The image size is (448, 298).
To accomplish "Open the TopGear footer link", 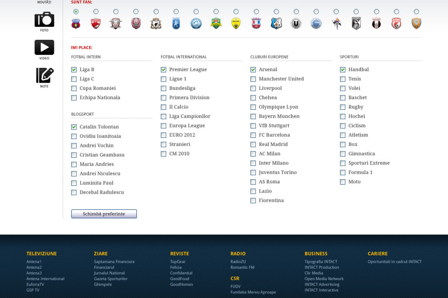I will coord(178,262).
